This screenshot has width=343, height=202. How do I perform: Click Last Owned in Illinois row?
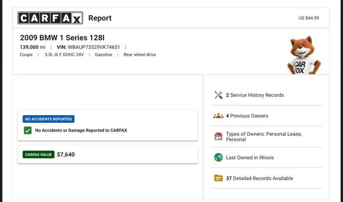tap(266, 157)
